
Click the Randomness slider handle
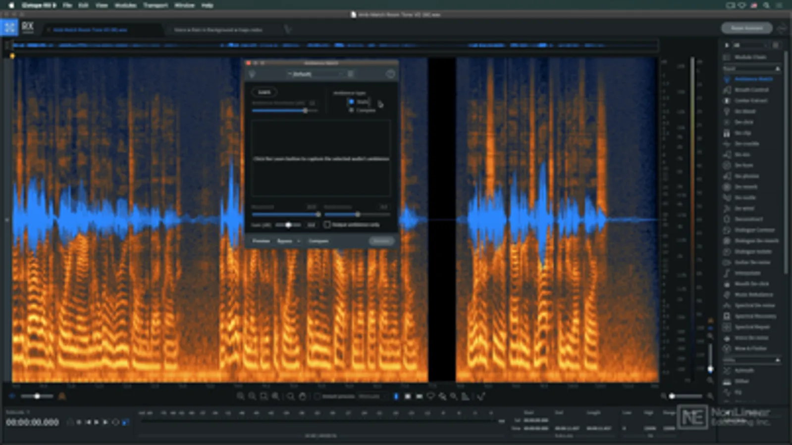[x=358, y=215]
